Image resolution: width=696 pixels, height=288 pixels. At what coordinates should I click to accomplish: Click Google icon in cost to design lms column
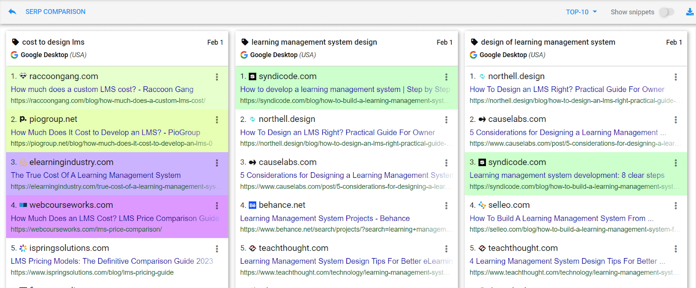14,55
